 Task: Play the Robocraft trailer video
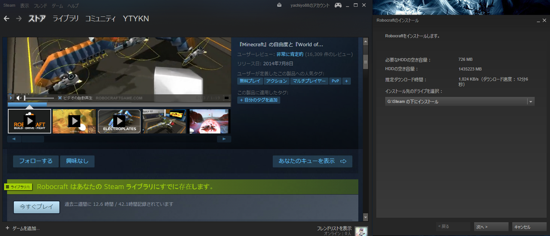pyautogui.click(x=11, y=98)
